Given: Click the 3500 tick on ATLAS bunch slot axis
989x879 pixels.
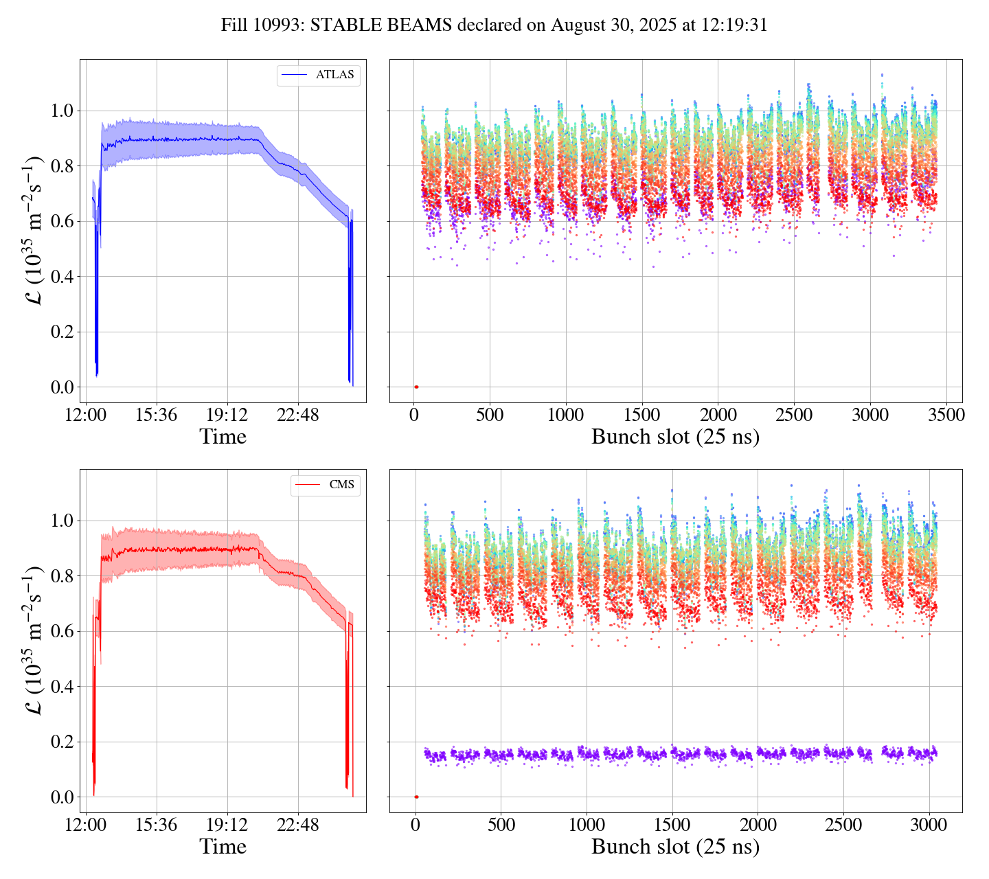Looking at the screenshot, I should point(946,415).
